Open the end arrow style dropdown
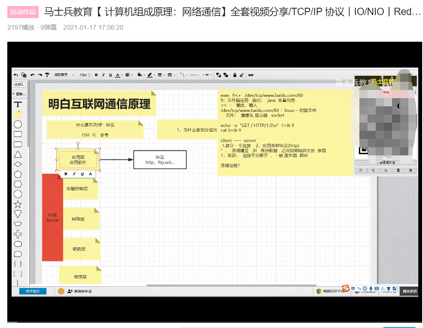Viewport: 423px width, 328px height. [207, 75]
